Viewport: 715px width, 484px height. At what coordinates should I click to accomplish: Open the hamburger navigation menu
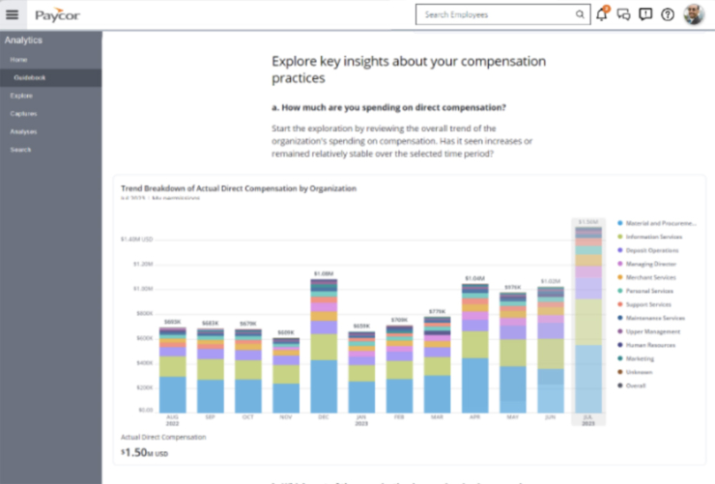coord(13,14)
